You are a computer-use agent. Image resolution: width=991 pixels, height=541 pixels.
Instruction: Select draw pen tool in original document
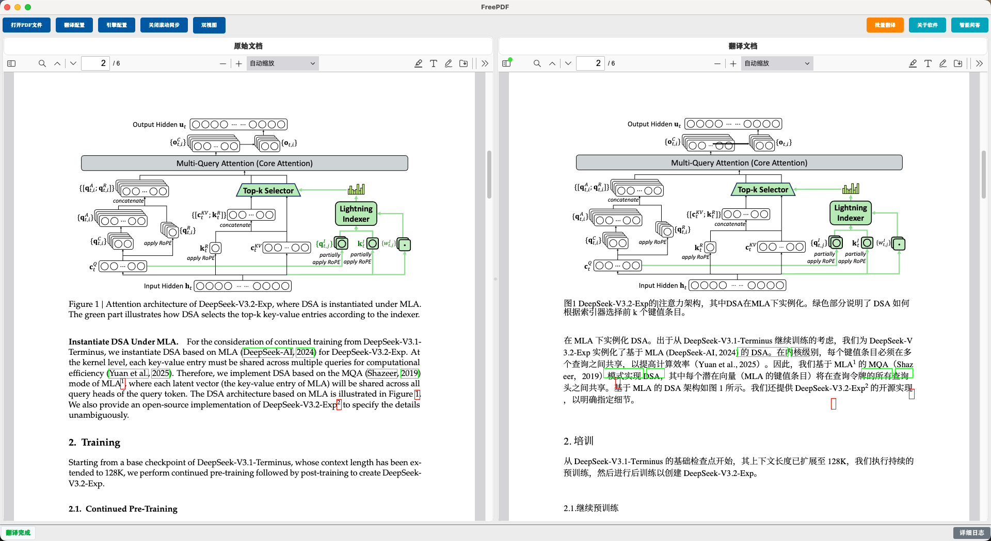(449, 63)
